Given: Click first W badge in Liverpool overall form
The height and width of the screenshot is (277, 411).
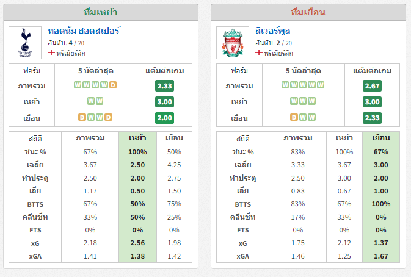Looking at the screenshot, I should 285,85.
